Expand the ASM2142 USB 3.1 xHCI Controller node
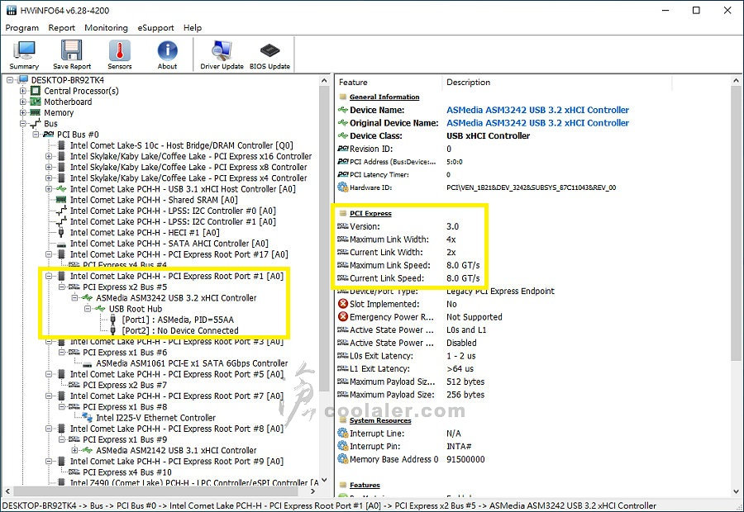744x512 pixels. [x=74, y=450]
